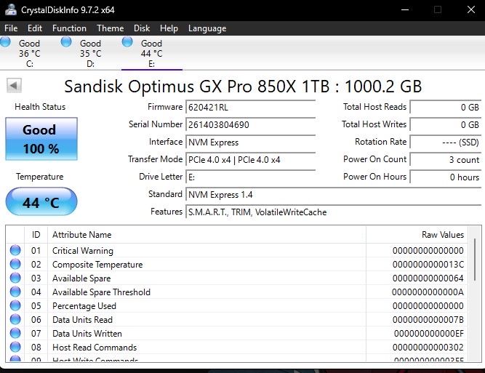Click the D: drive blue status orb

click(66, 41)
